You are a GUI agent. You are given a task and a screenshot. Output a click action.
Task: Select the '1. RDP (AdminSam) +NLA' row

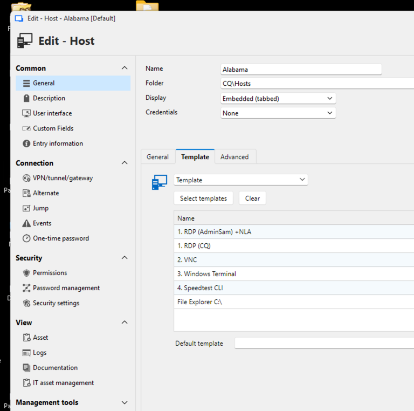click(294, 232)
